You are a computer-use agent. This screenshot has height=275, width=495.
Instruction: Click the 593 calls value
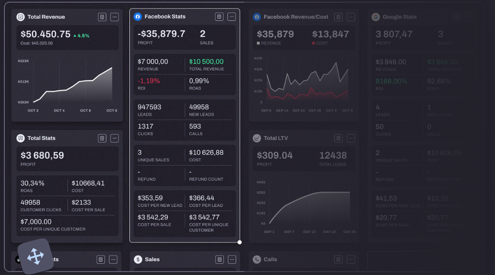click(x=195, y=126)
